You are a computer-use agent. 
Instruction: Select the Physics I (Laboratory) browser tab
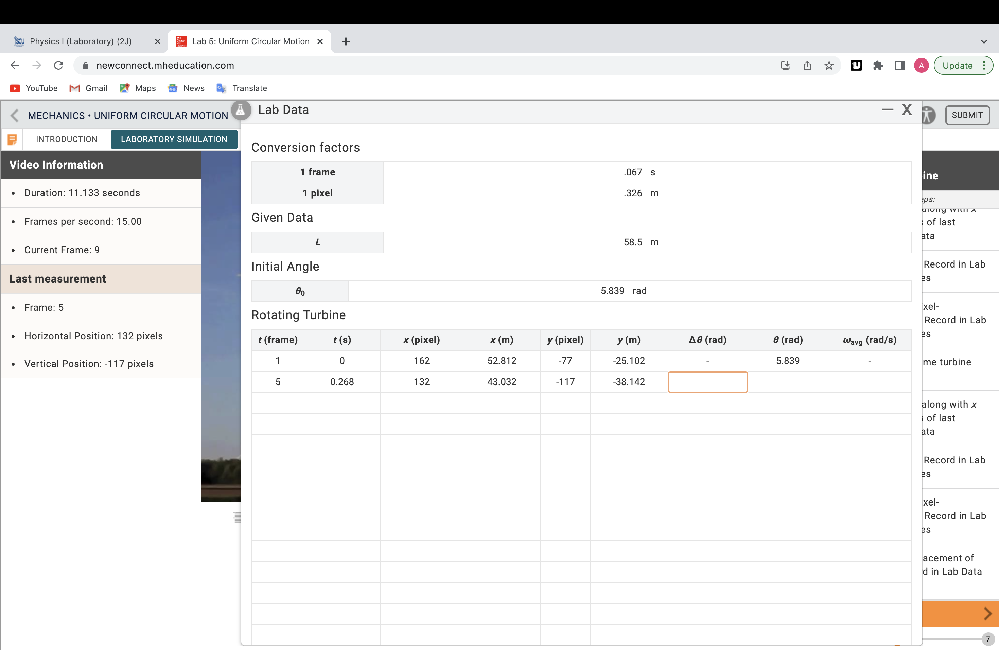point(81,41)
